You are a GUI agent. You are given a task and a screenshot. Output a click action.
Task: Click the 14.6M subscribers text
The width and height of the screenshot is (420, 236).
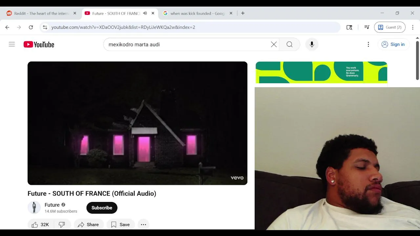point(61,211)
